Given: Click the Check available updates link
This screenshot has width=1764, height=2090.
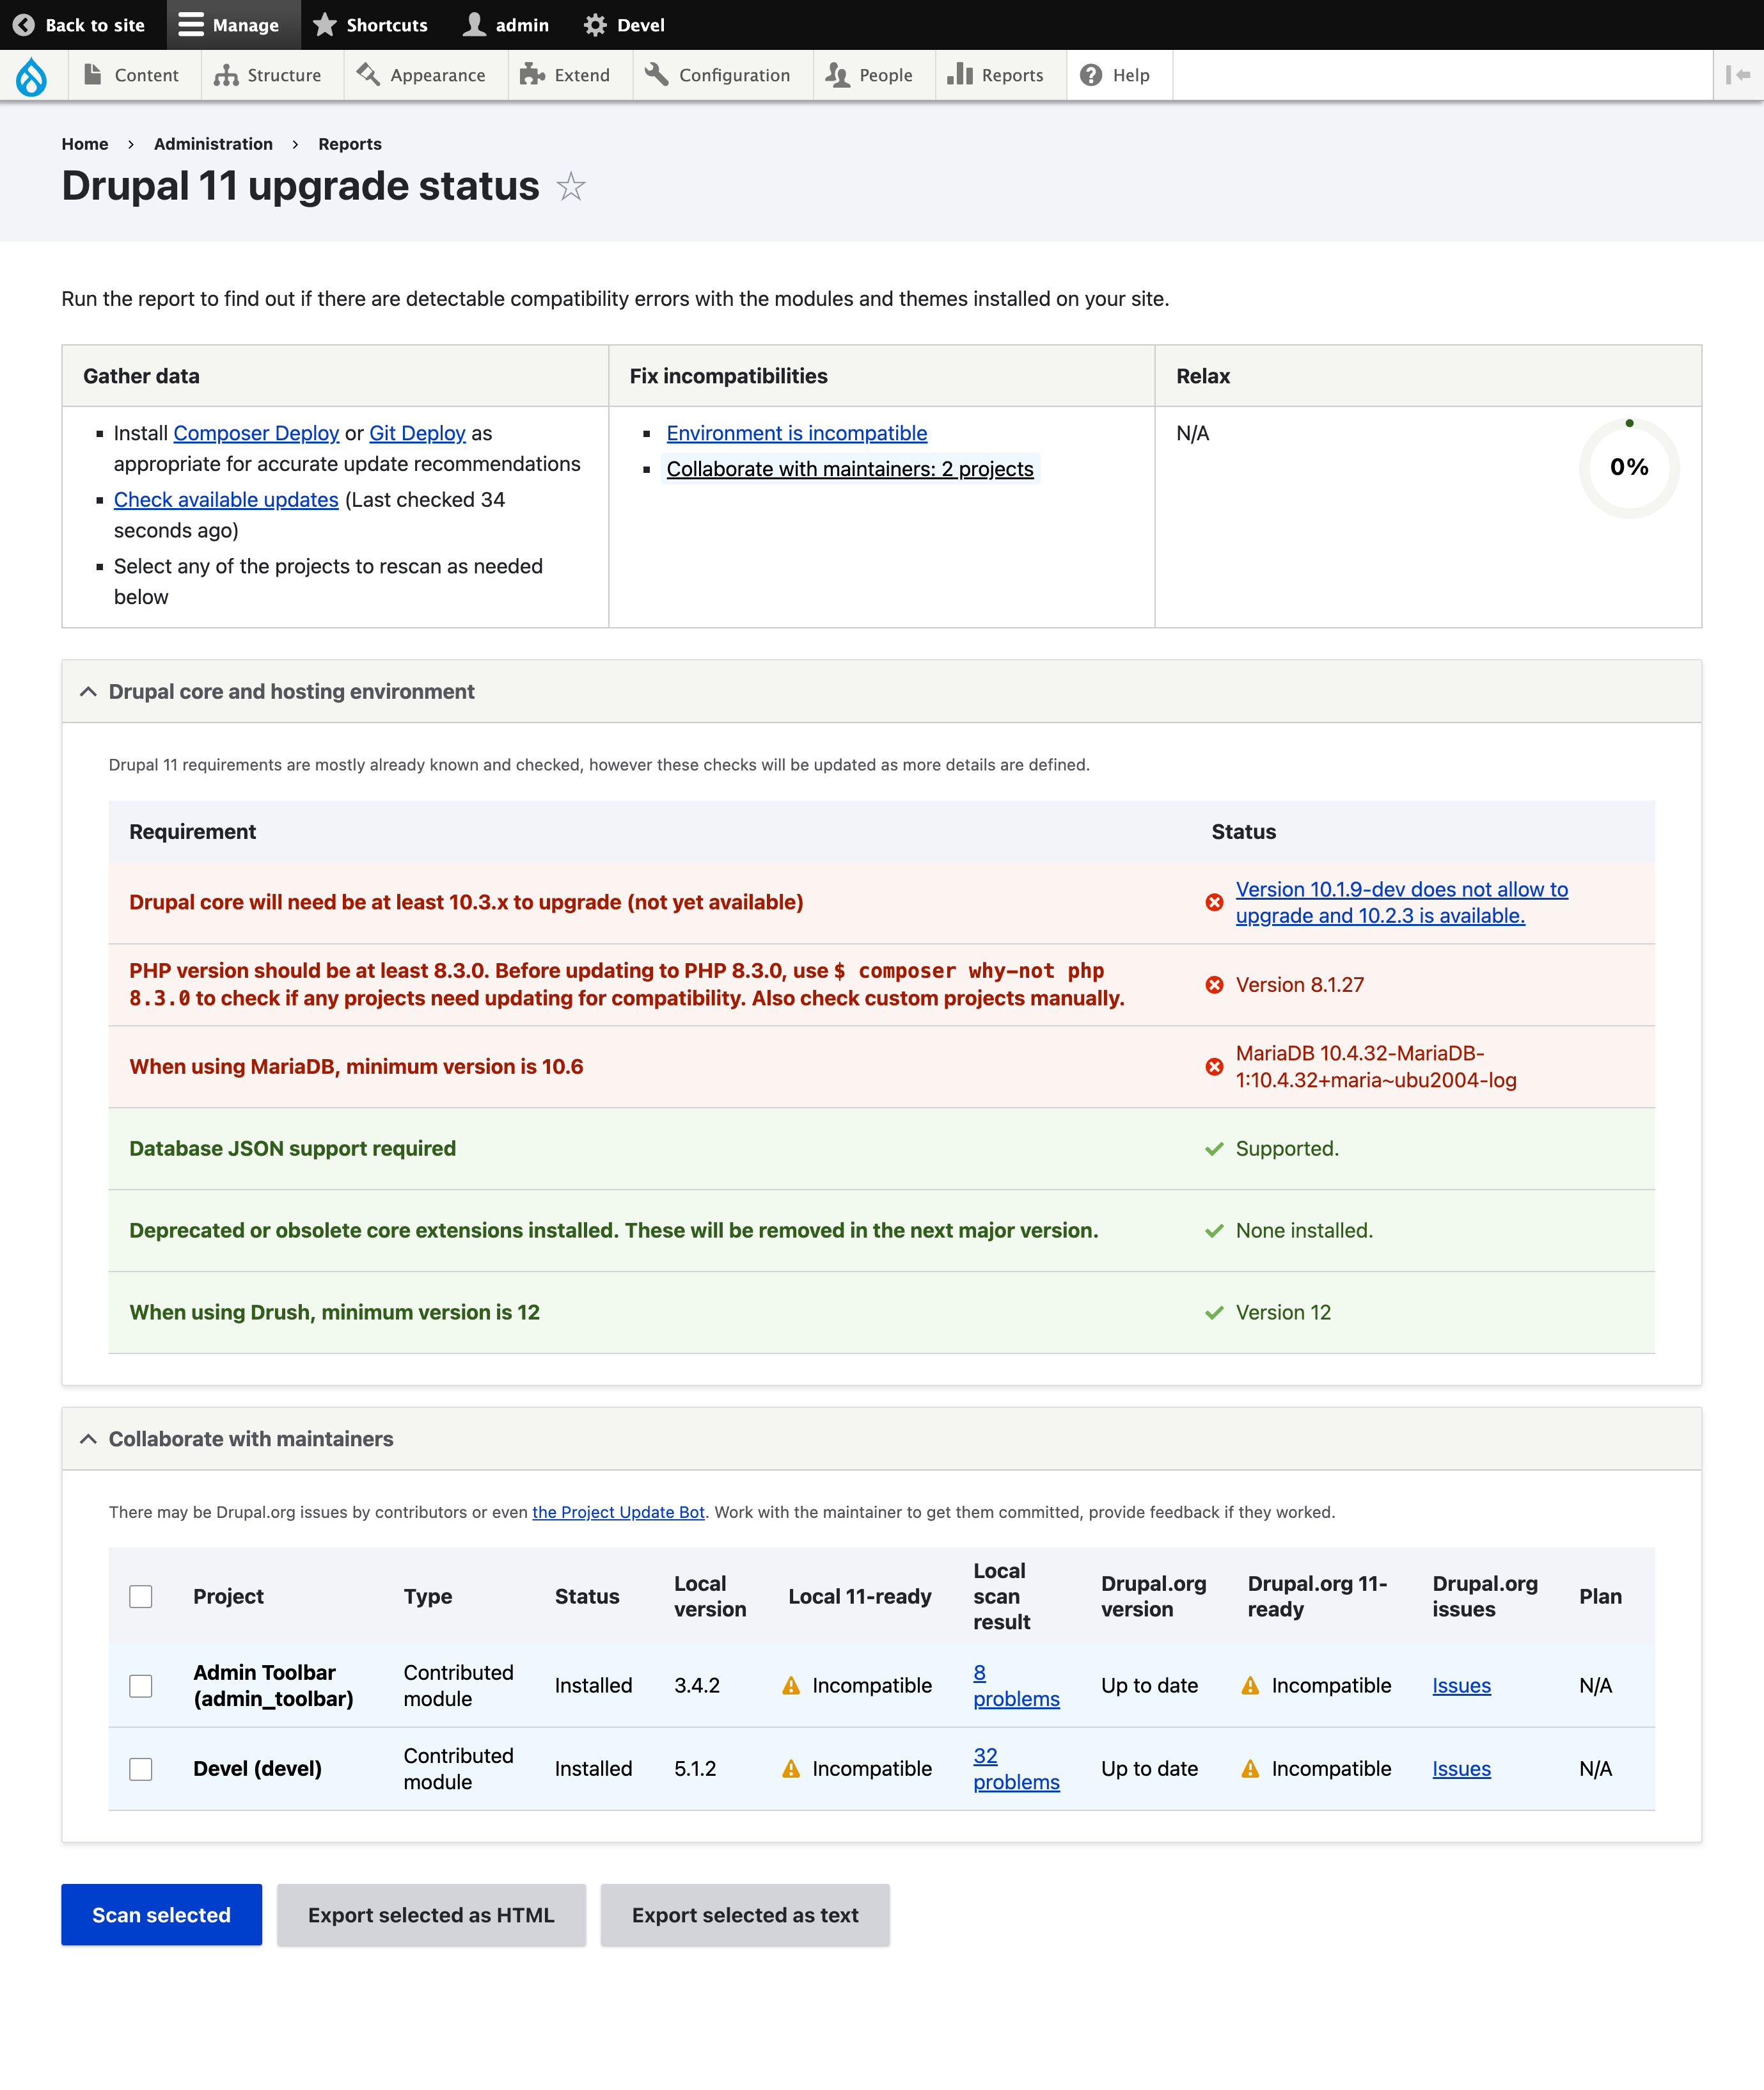Looking at the screenshot, I should [x=224, y=499].
